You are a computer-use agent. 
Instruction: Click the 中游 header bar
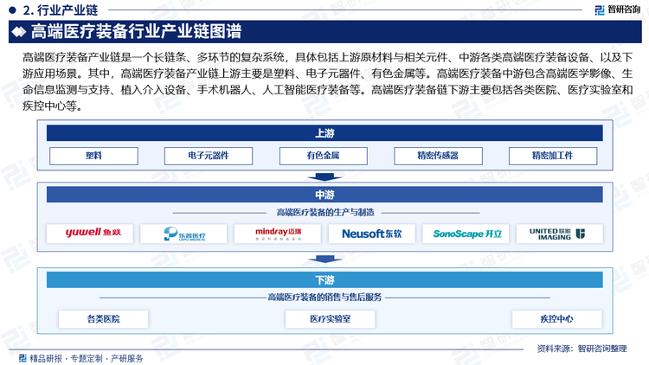click(324, 195)
